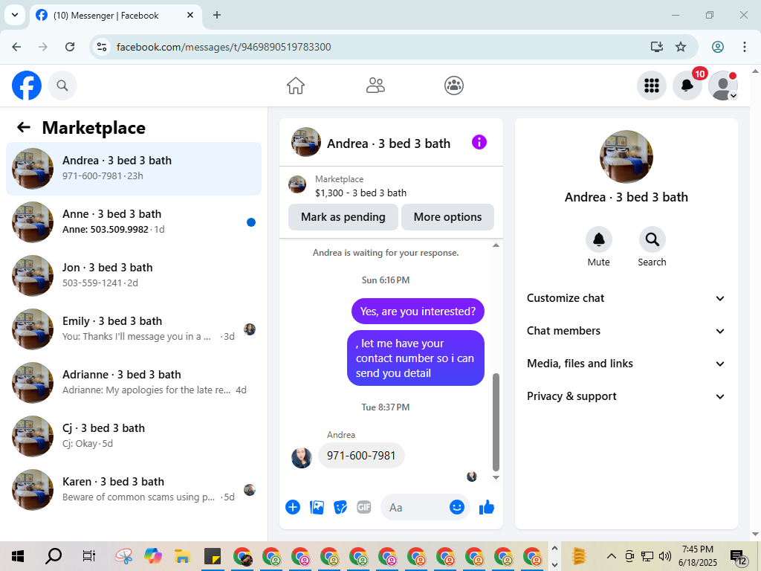Viewport: 761px width, 571px height.
Task: Open the browser tab search dropdown
Action: tap(15, 15)
